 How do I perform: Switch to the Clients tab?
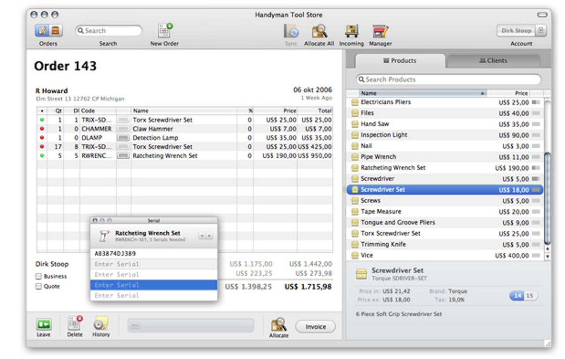pos(493,61)
